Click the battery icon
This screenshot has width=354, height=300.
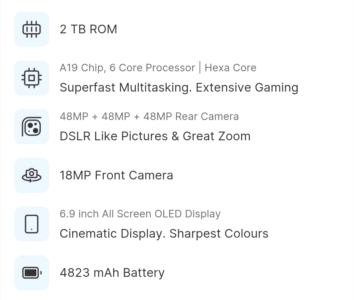[x=32, y=273]
